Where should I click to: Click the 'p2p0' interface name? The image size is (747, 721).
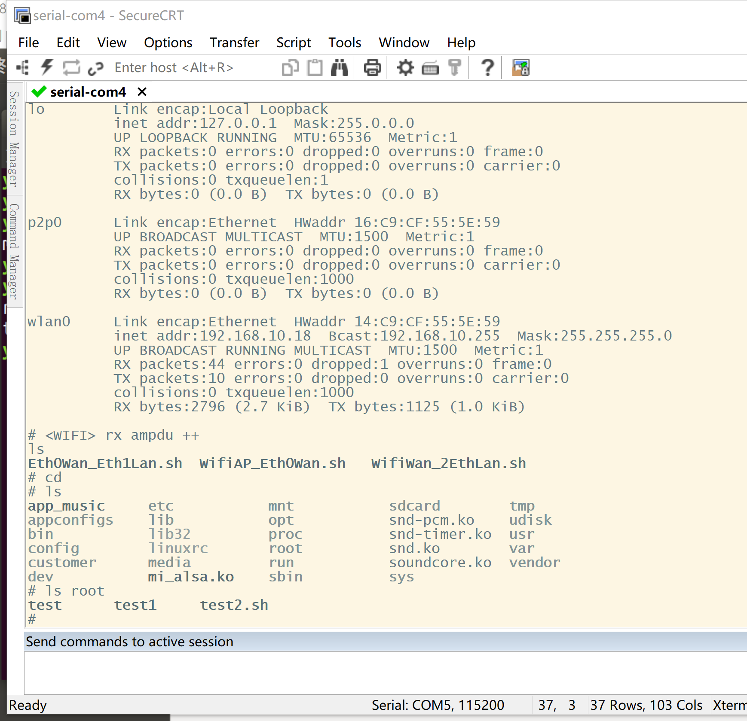coord(45,223)
